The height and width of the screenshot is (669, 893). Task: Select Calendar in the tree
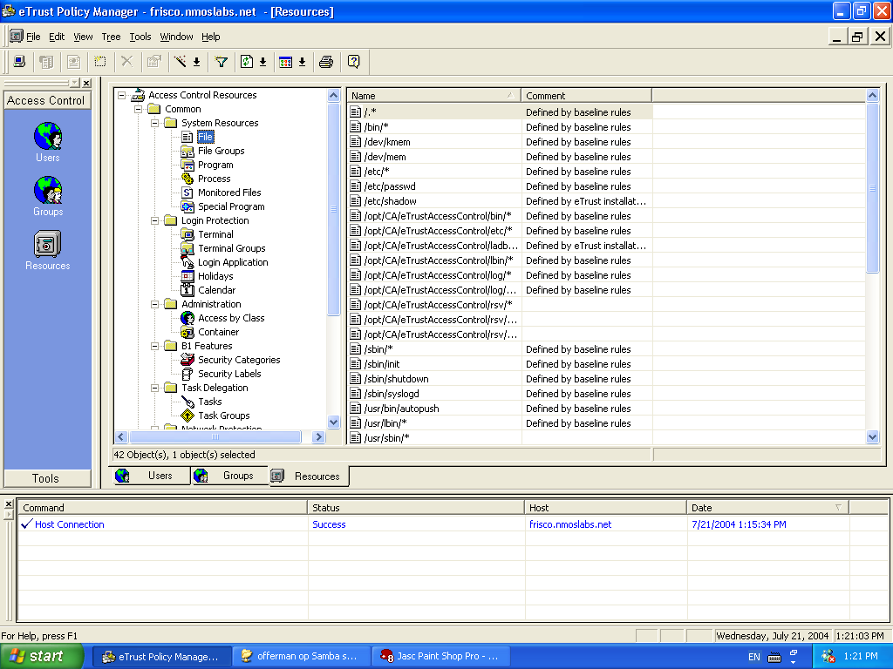point(216,290)
